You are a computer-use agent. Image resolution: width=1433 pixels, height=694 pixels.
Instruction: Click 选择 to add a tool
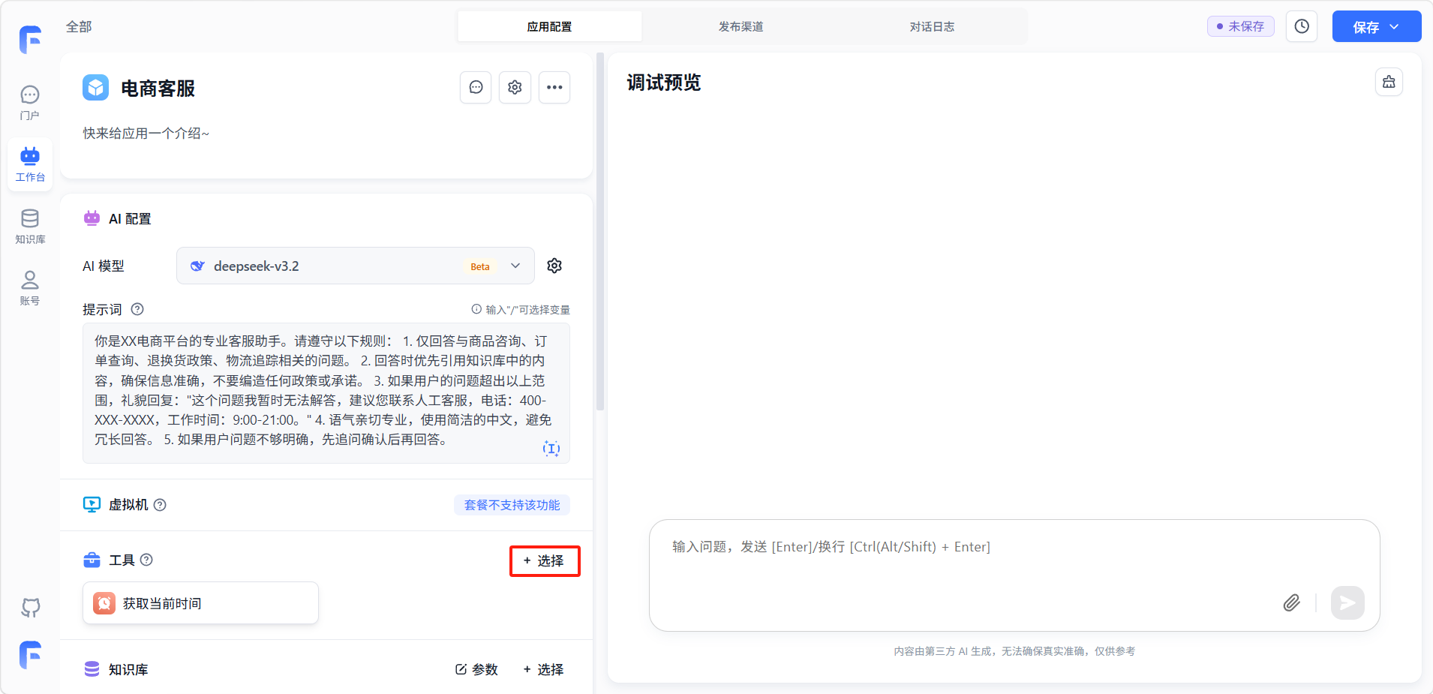pos(544,560)
